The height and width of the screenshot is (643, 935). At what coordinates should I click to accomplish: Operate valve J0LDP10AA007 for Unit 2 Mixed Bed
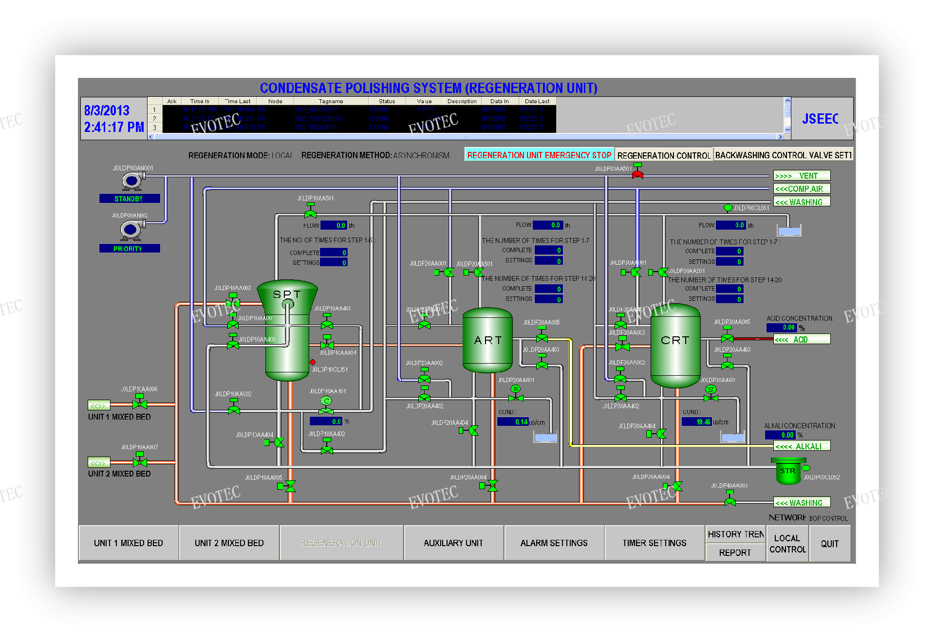[140, 459]
